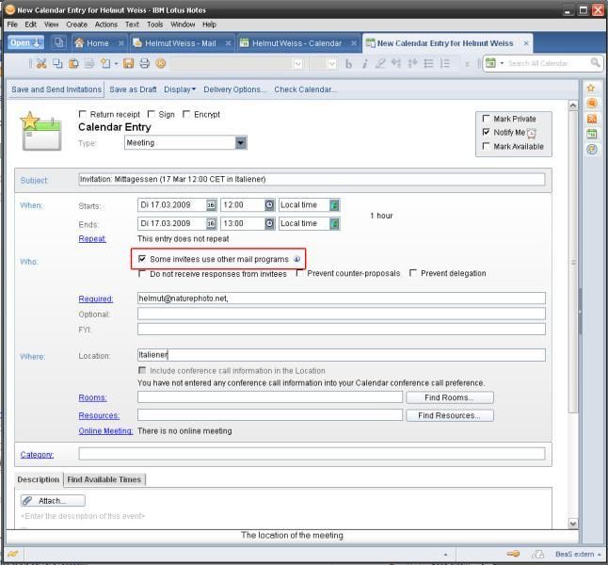
Task: Toggle italic text formatting
Action: pyautogui.click(x=364, y=64)
